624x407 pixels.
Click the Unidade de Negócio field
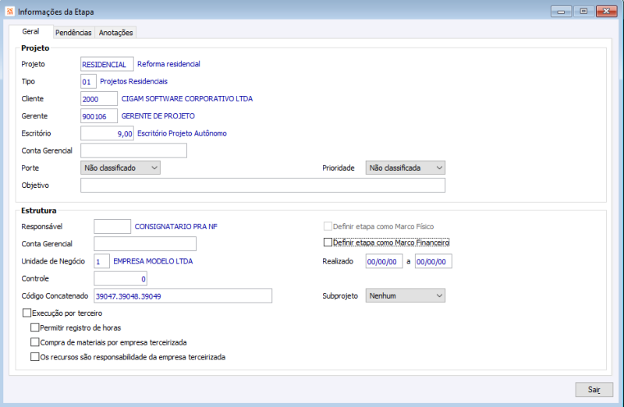pyautogui.click(x=102, y=261)
